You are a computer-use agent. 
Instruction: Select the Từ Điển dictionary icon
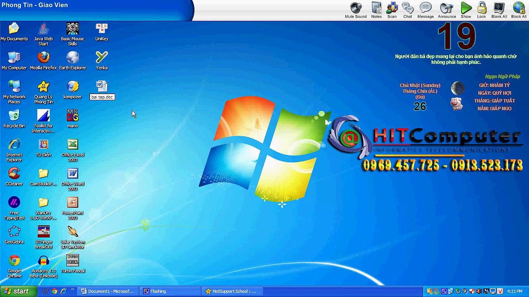(x=43, y=148)
